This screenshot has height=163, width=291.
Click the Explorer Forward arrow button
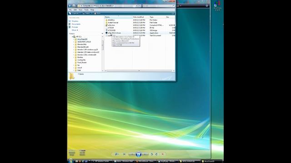[x=74, y=6]
